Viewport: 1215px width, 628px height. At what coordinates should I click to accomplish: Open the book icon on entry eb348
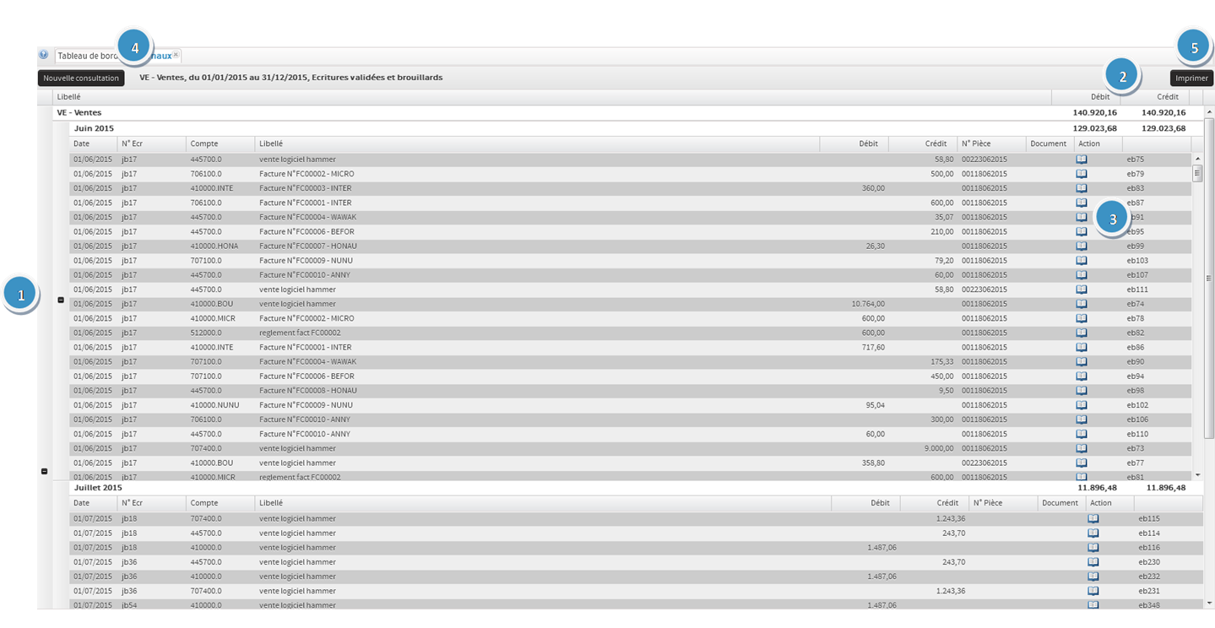1093,604
